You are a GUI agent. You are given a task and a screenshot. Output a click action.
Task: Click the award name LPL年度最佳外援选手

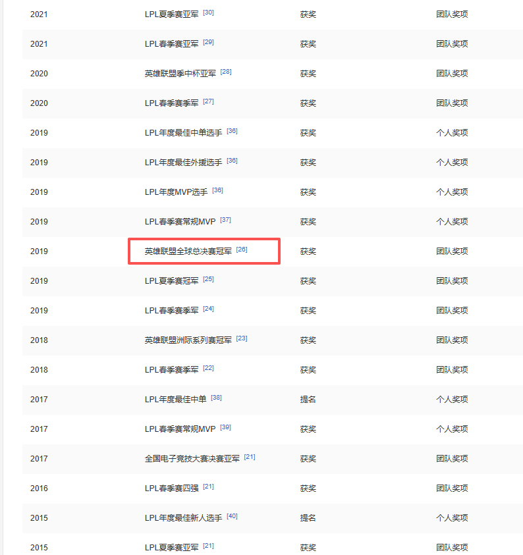pyautogui.click(x=183, y=163)
